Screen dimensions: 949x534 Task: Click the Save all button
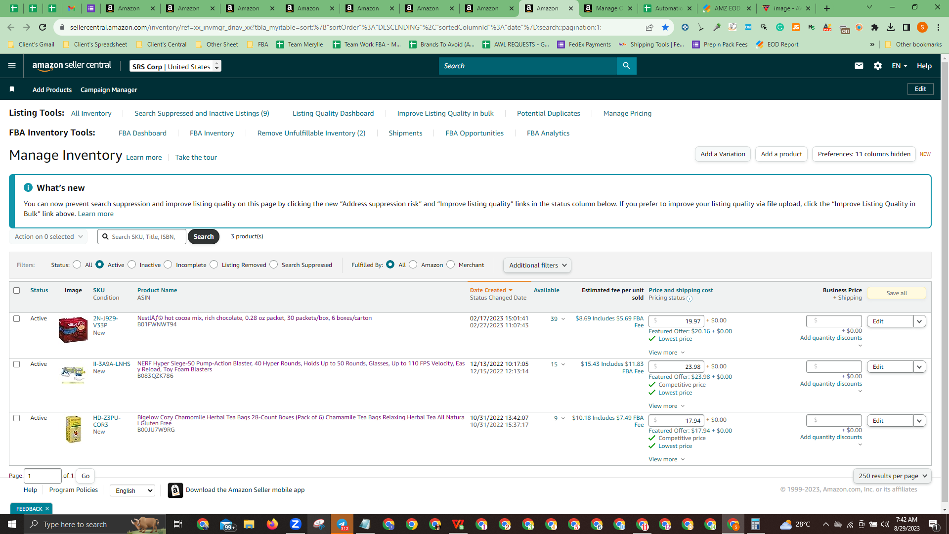coord(897,293)
